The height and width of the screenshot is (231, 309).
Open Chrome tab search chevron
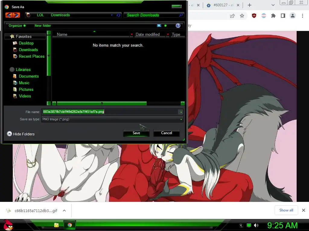click(273, 5)
